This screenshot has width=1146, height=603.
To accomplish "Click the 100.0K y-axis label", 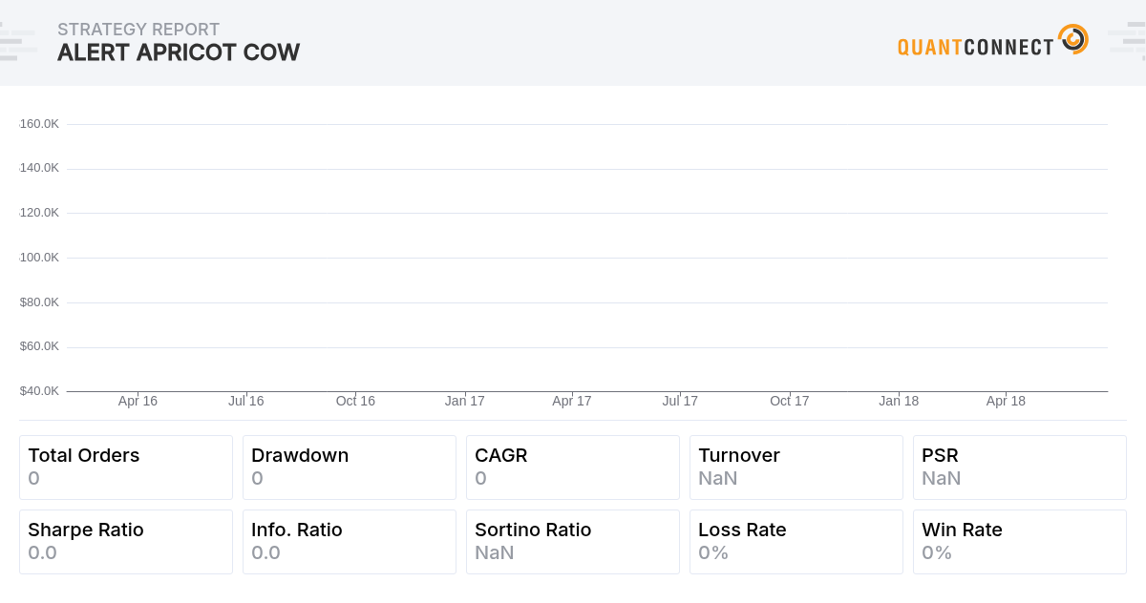I will (x=39, y=258).
